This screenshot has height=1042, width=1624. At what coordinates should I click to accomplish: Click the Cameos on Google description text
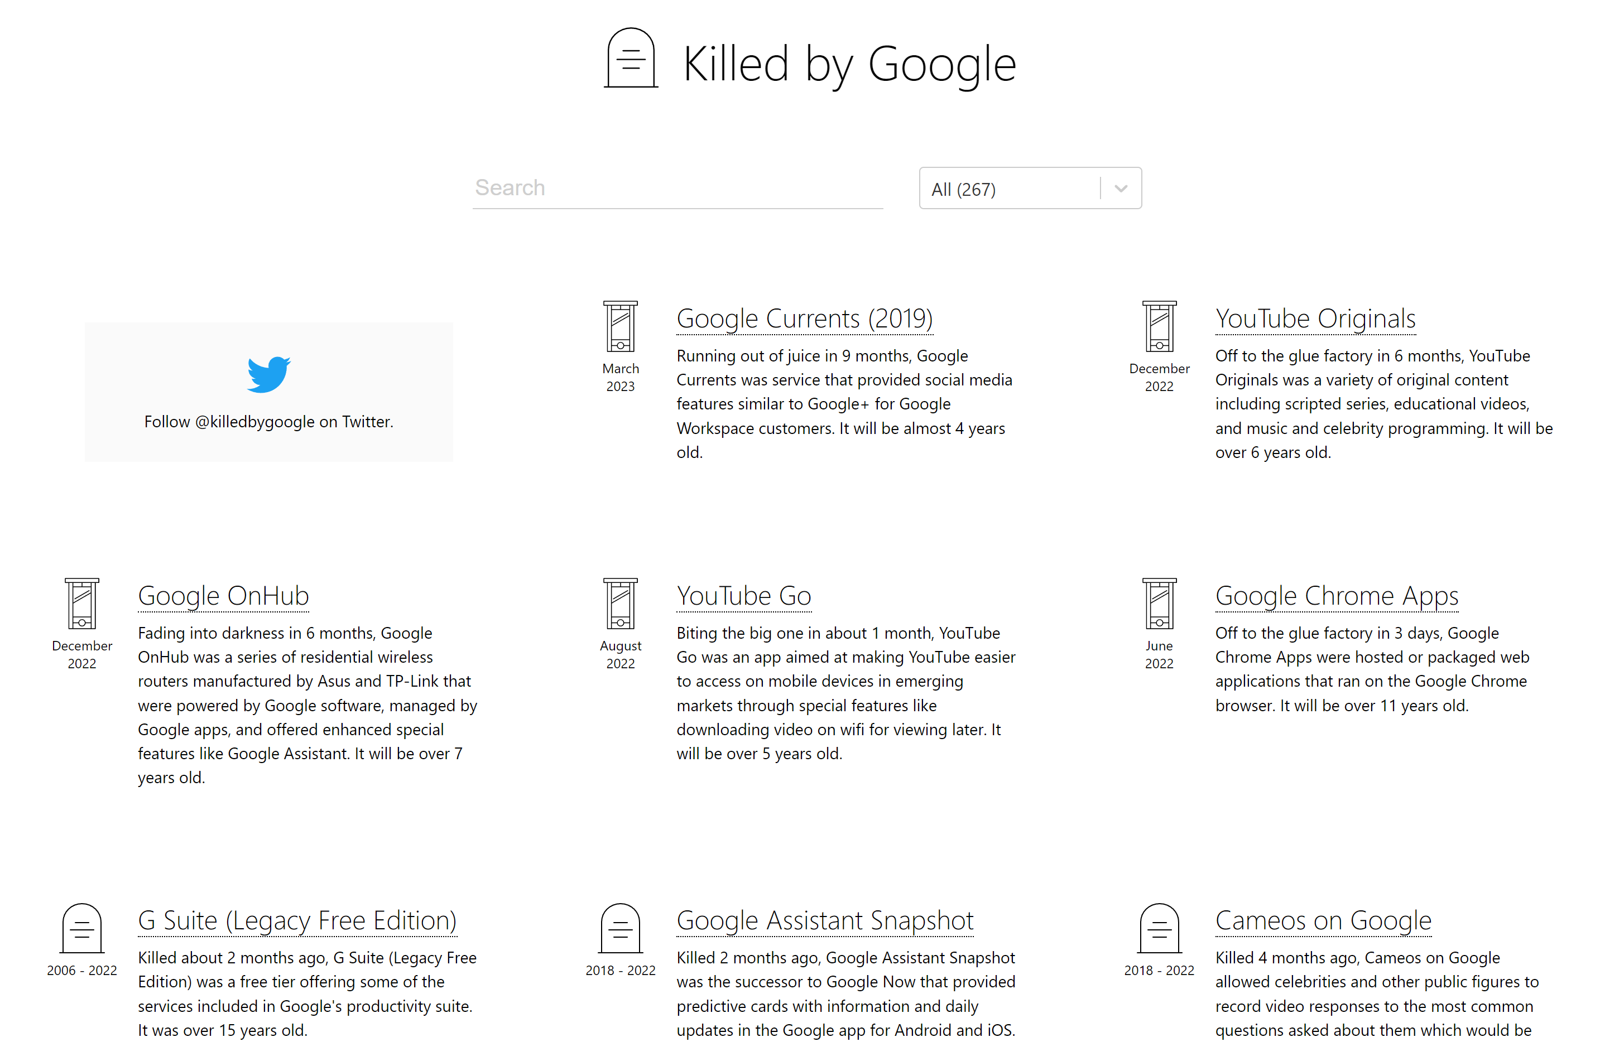point(1377,993)
